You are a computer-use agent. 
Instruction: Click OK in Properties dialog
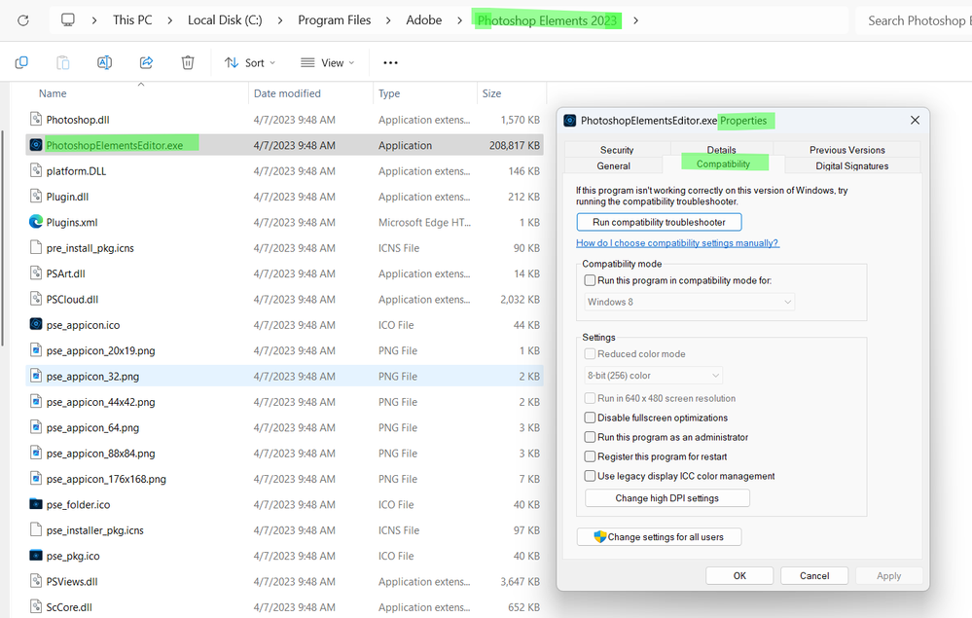739,576
